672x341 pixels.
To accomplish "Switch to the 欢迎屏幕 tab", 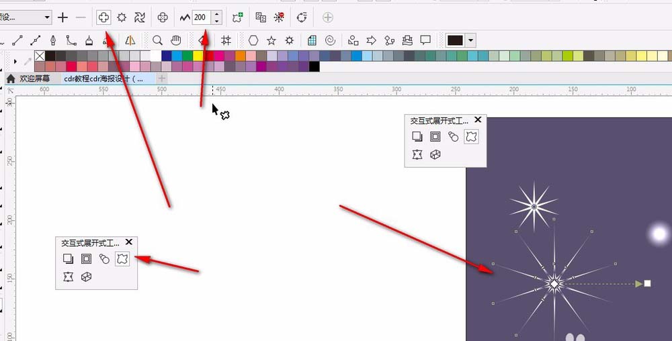I will point(29,79).
